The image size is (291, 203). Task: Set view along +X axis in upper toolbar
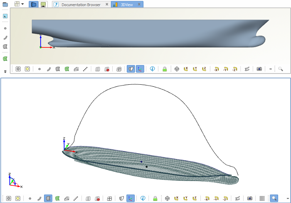[186, 69]
